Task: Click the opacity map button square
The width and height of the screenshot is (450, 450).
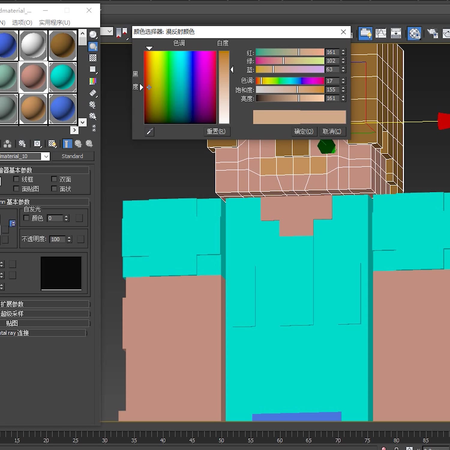Action: (x=81, y=239)
